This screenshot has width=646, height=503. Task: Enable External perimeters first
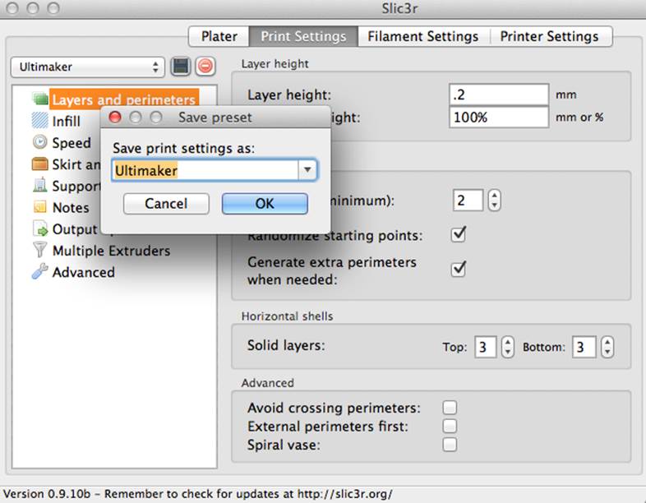tap(450, 426)
